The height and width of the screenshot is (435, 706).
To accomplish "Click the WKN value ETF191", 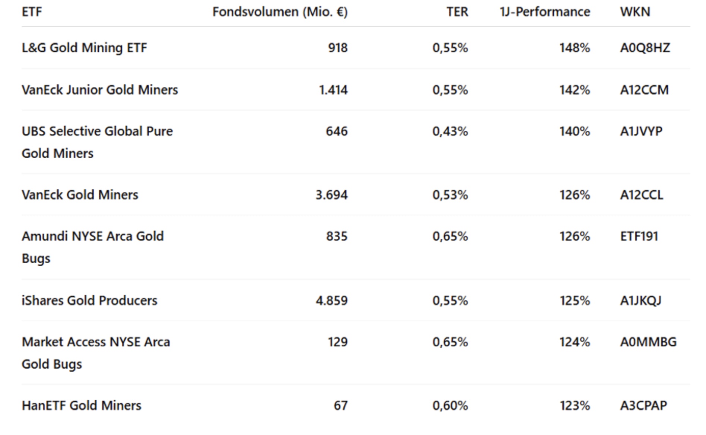I will click(639, 236).
